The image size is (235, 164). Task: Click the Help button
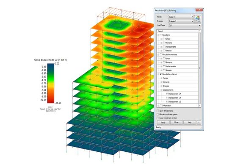point(190,122)
